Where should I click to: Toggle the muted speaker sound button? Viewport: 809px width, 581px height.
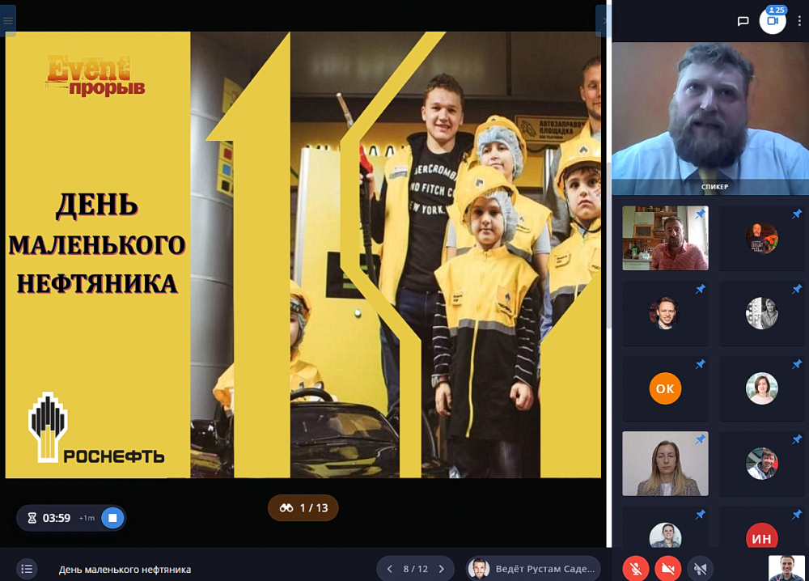tap(700, 569)
